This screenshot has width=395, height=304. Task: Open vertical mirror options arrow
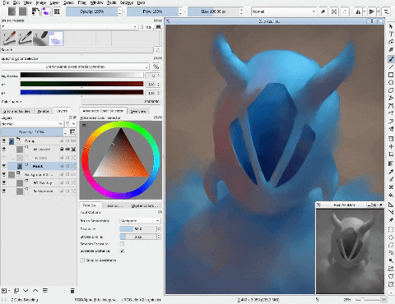point(378,12)
